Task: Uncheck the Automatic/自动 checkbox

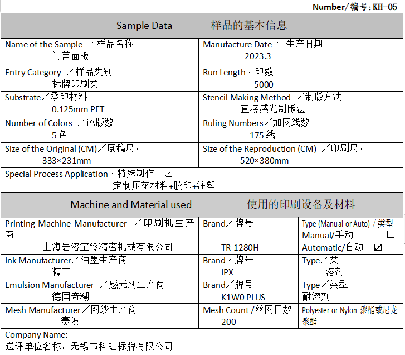Action: coord(378,247)
